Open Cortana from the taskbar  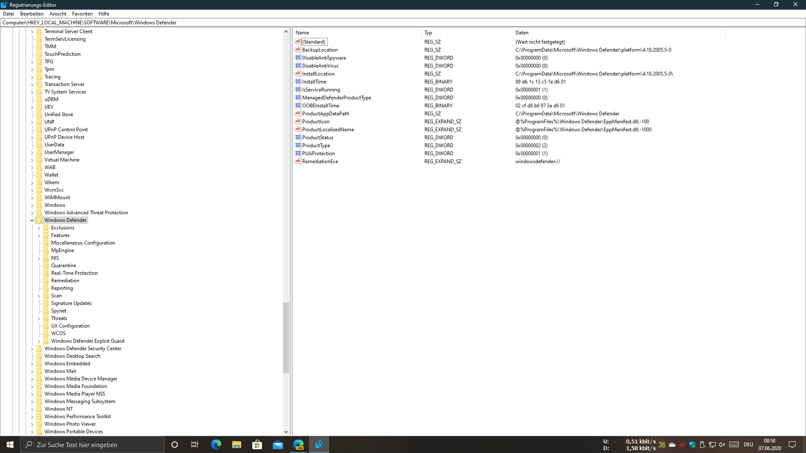tap(175, 445)
